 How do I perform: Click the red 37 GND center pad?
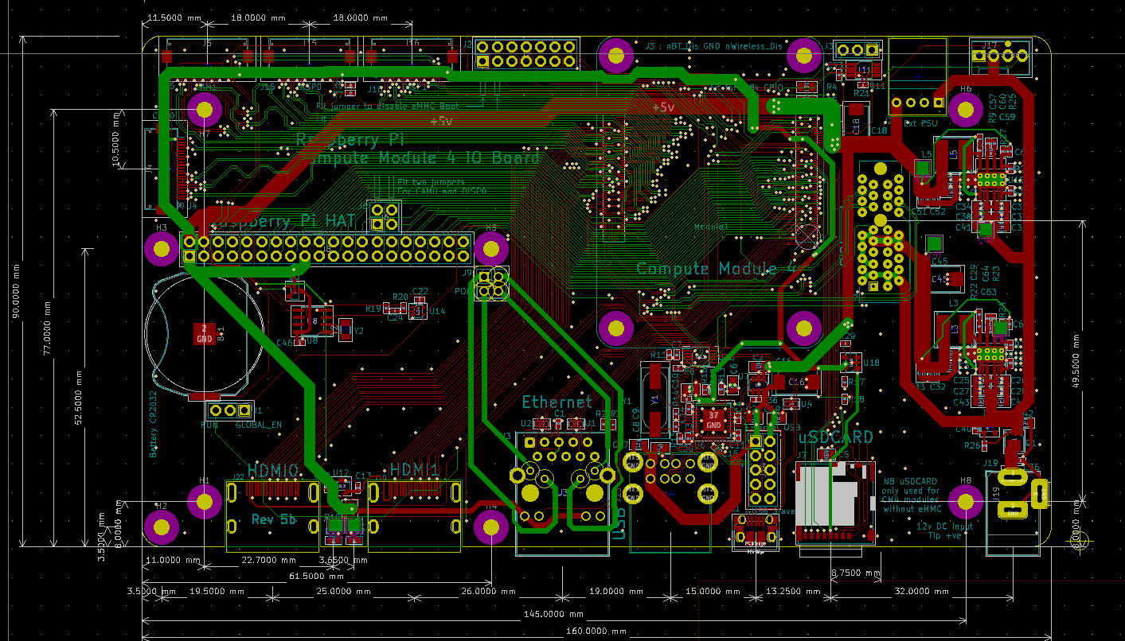pos(713,419)
